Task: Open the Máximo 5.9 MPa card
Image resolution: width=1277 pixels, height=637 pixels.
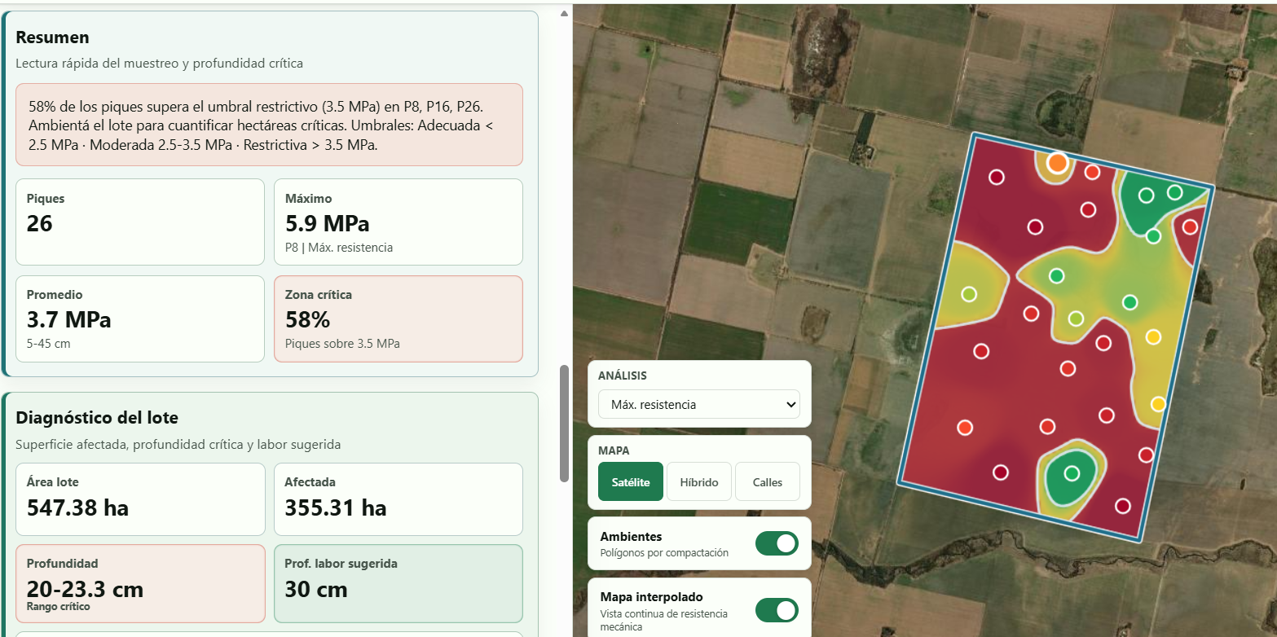Action: click(399, 222)
